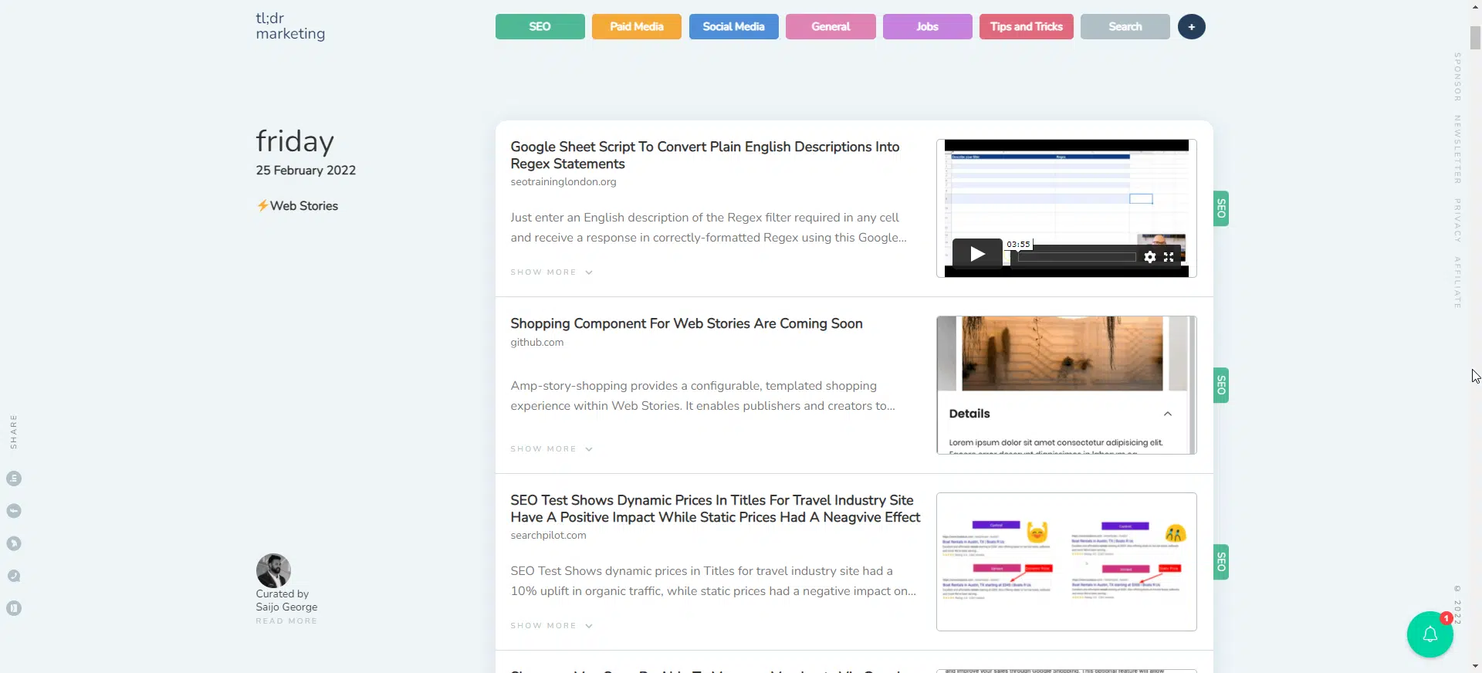Share the page on Facebook
This screenshot has height=673, width=1482.
tap(14, 511)
